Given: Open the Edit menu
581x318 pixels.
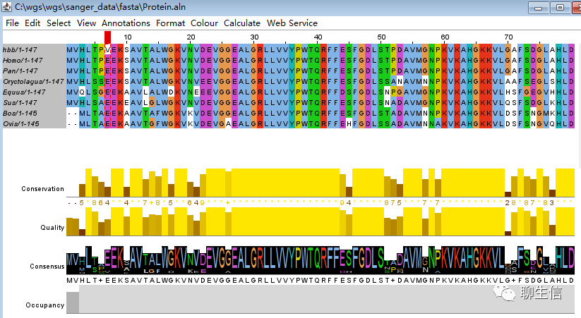Looking at the screenshot, I should [32, 23].
